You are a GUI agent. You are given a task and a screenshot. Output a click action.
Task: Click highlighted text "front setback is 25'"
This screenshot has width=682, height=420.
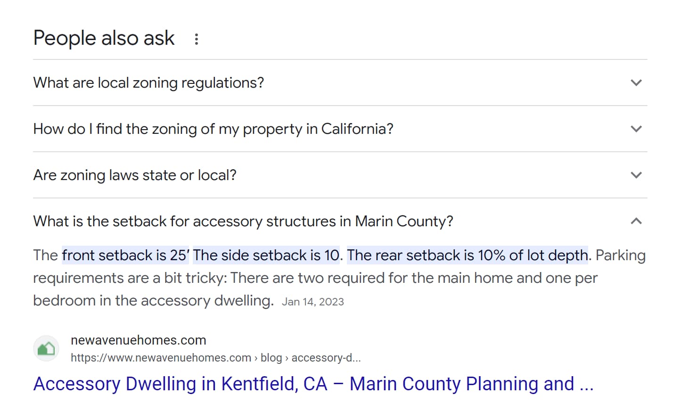pos(125,255)
